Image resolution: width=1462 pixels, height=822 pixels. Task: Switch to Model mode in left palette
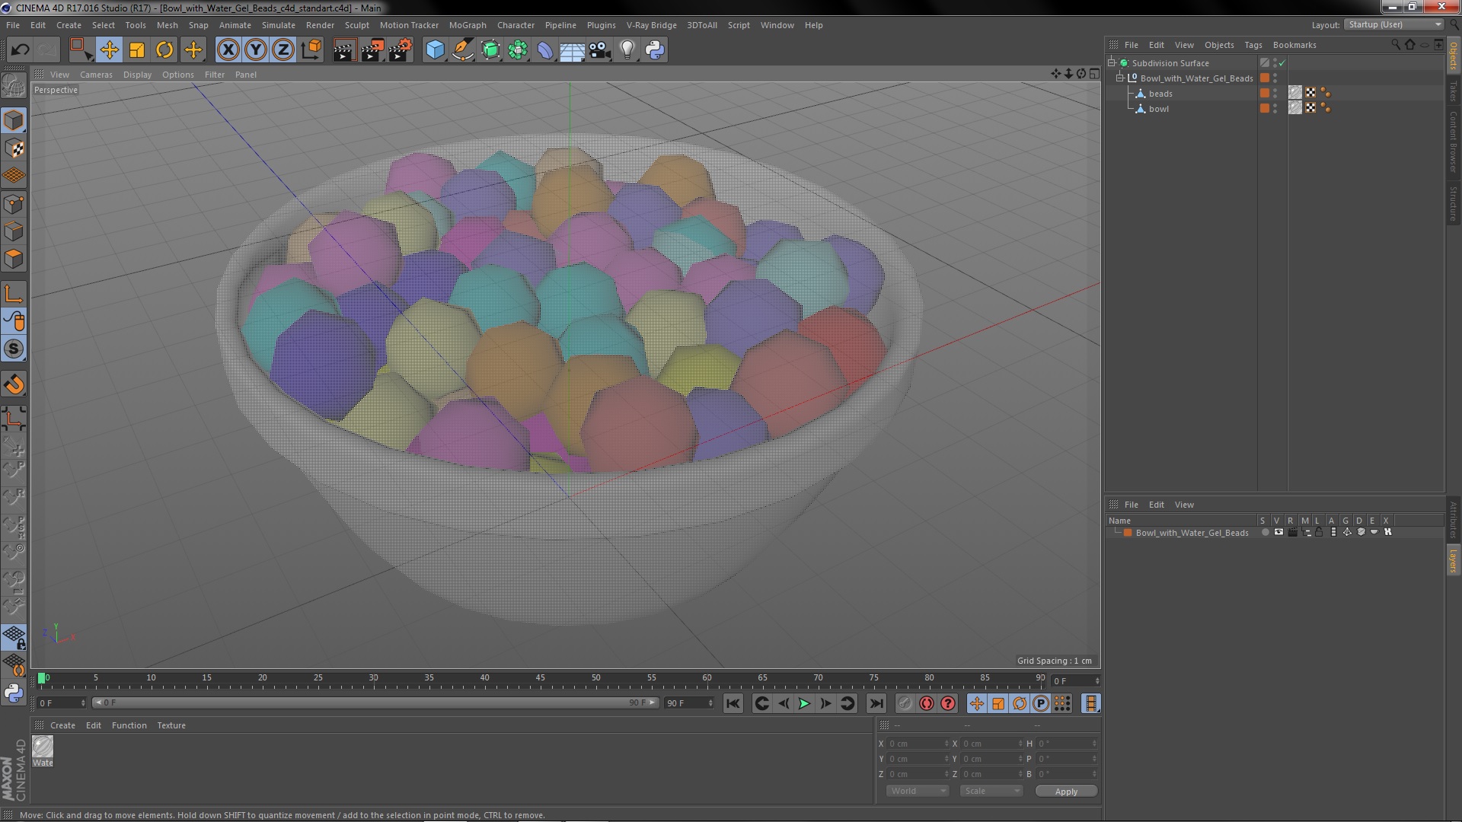[x=14, y=121]
